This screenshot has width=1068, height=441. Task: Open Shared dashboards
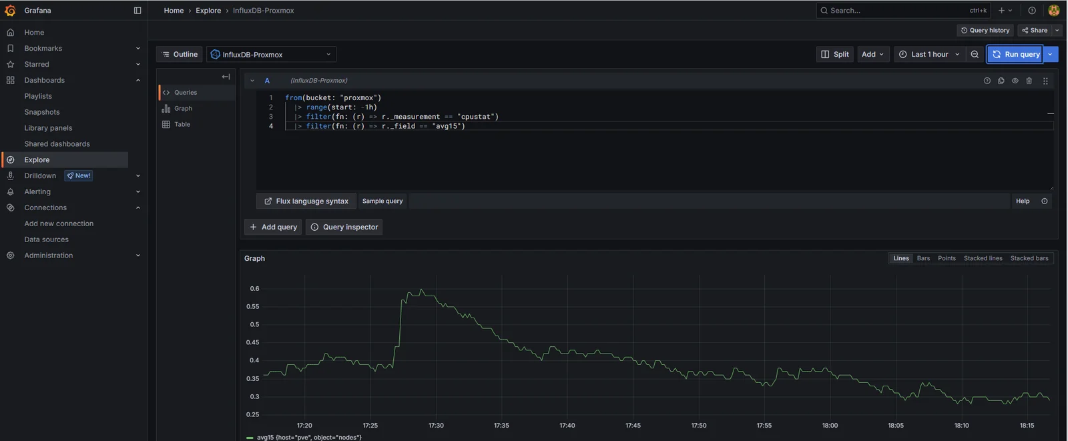pos(57,144)
